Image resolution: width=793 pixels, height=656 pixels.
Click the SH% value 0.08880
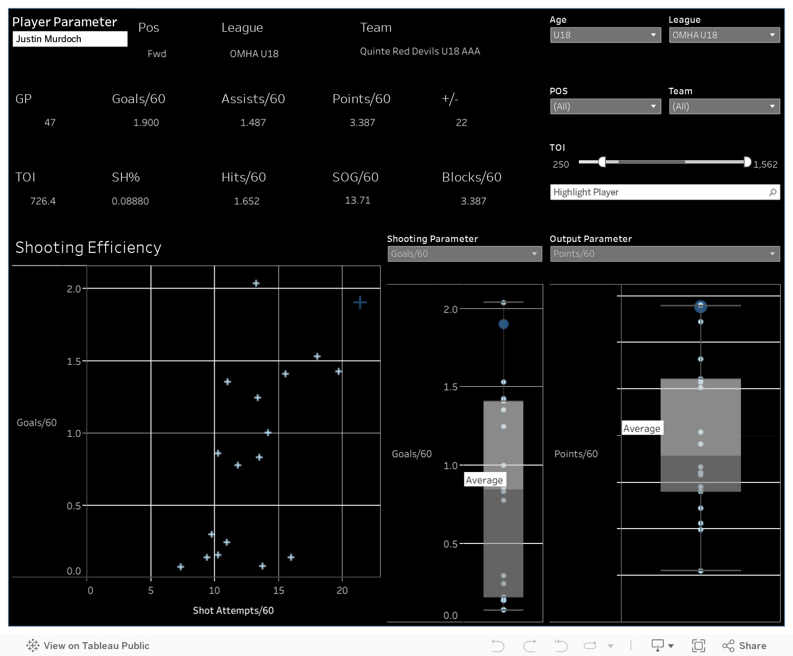coord(130,201)
